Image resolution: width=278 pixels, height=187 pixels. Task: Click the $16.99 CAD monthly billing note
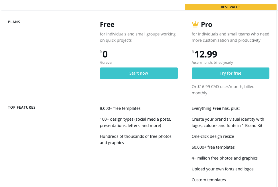[223, 90]
